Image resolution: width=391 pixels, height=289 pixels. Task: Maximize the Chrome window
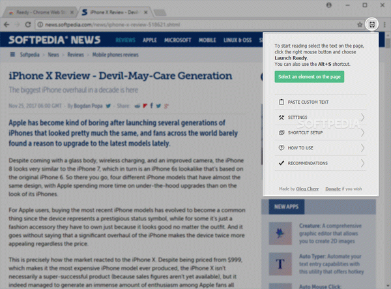[x=365, y=5]
